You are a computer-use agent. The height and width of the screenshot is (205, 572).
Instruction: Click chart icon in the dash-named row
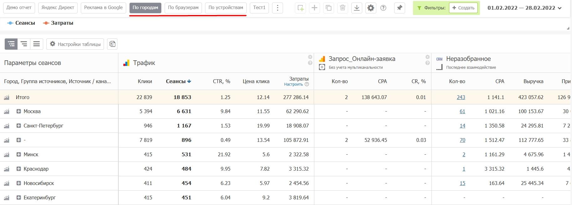tap(7, 140)
